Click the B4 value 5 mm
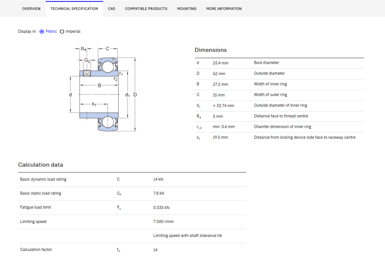The height and width of the screenshot is (259, 385). [218, 116]
